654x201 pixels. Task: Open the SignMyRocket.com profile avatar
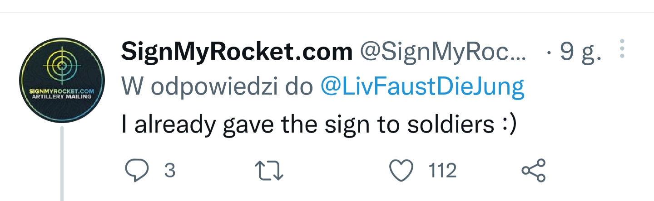(62, 81)
